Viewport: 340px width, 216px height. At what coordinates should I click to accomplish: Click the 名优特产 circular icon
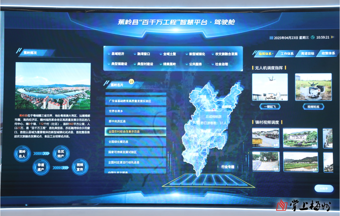(x=61, y=153)
